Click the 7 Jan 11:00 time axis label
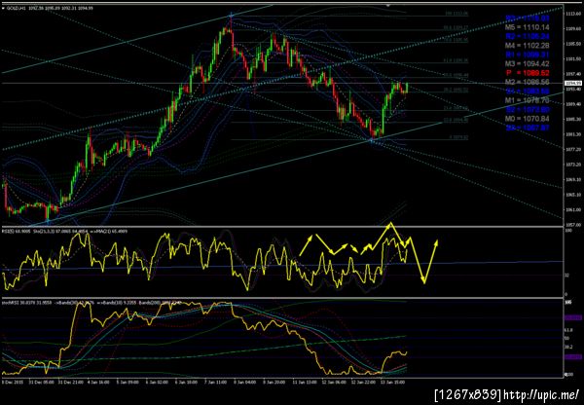This screenshot has width=584, height=405. click(x=216, y=383)
